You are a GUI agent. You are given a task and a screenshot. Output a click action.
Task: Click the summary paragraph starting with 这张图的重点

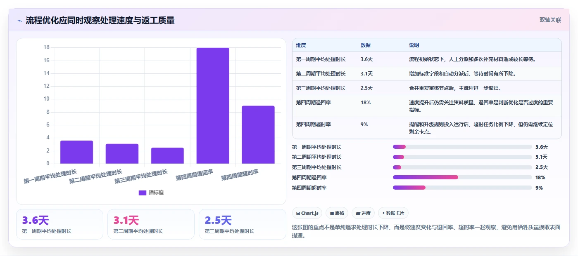coord(426,232)
